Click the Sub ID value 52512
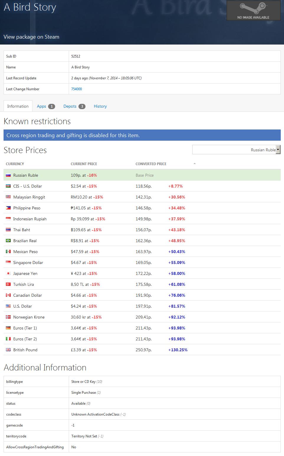Viewport: 284px width, 456px height. point(76,56)
